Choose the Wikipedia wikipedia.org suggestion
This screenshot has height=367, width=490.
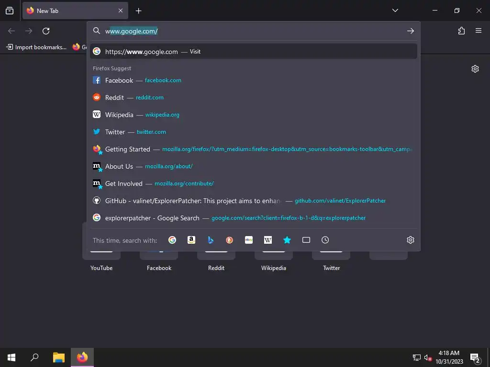[254, 115]
